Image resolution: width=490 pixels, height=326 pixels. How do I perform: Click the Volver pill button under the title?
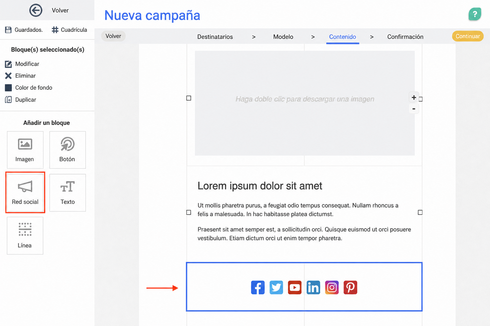(x=113, y=36)
